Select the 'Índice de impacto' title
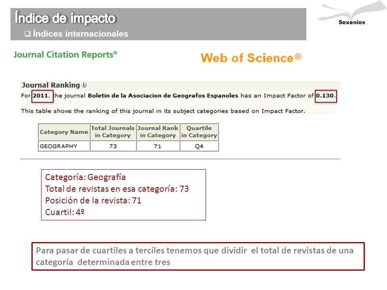 pyautogui.click(x=65, y=18)
